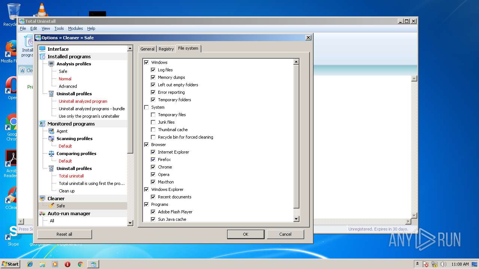Select All under Auto-run manager

pos(52,221)
